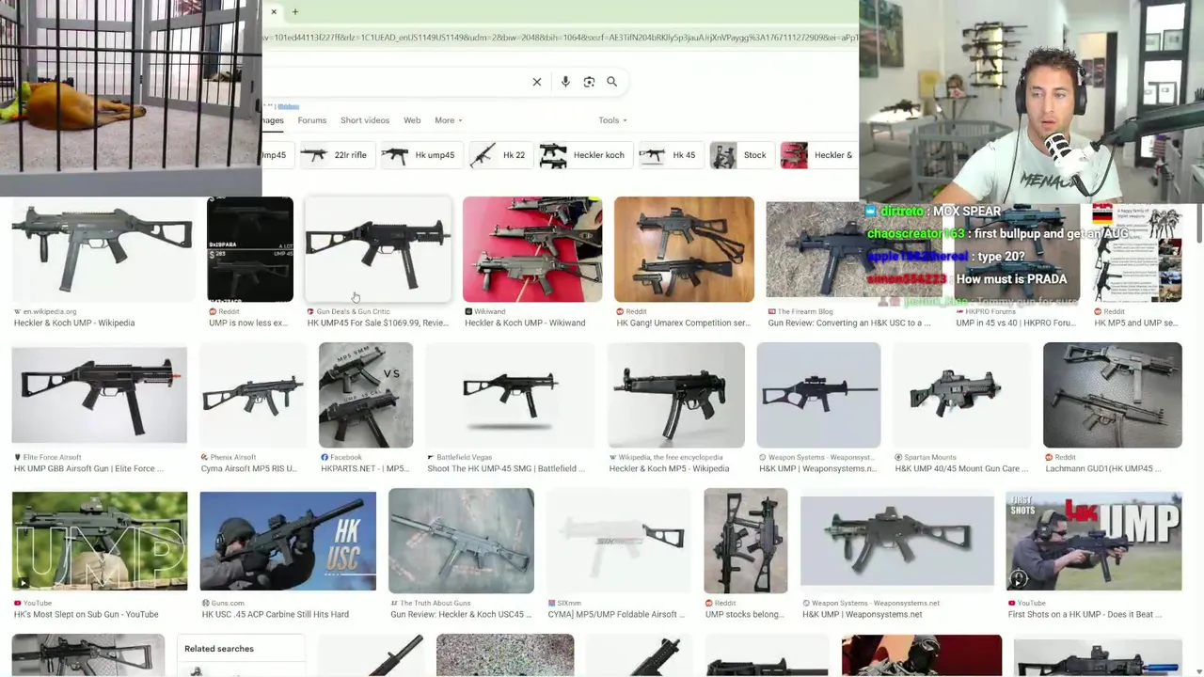1204x677 pixels.
Task: Click 'Gun Review: Converting an H&K USC' link
Action: tap(849, 323)
